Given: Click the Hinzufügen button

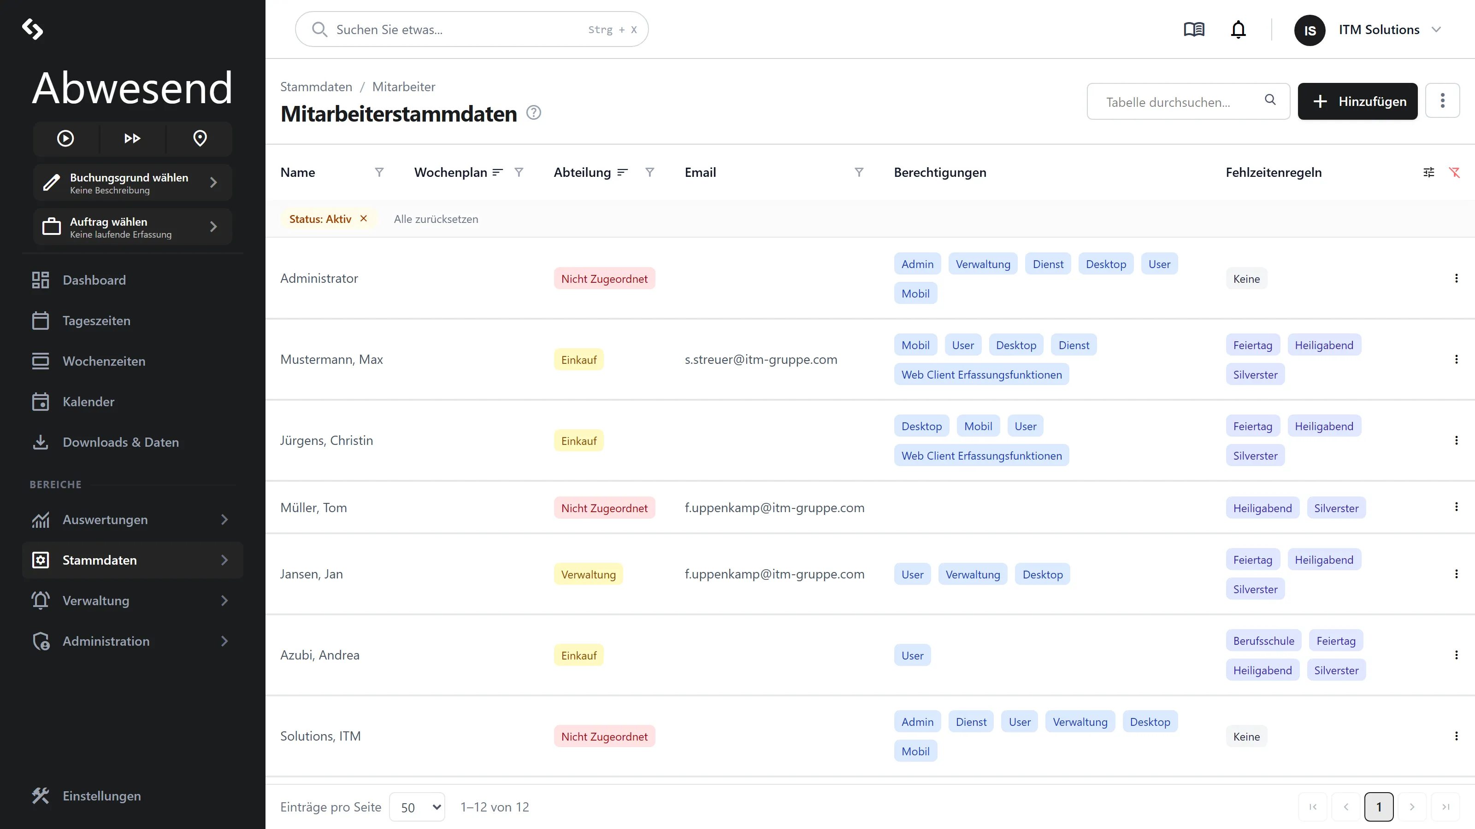Looking at the screenshot, I should coord(1357,101).
